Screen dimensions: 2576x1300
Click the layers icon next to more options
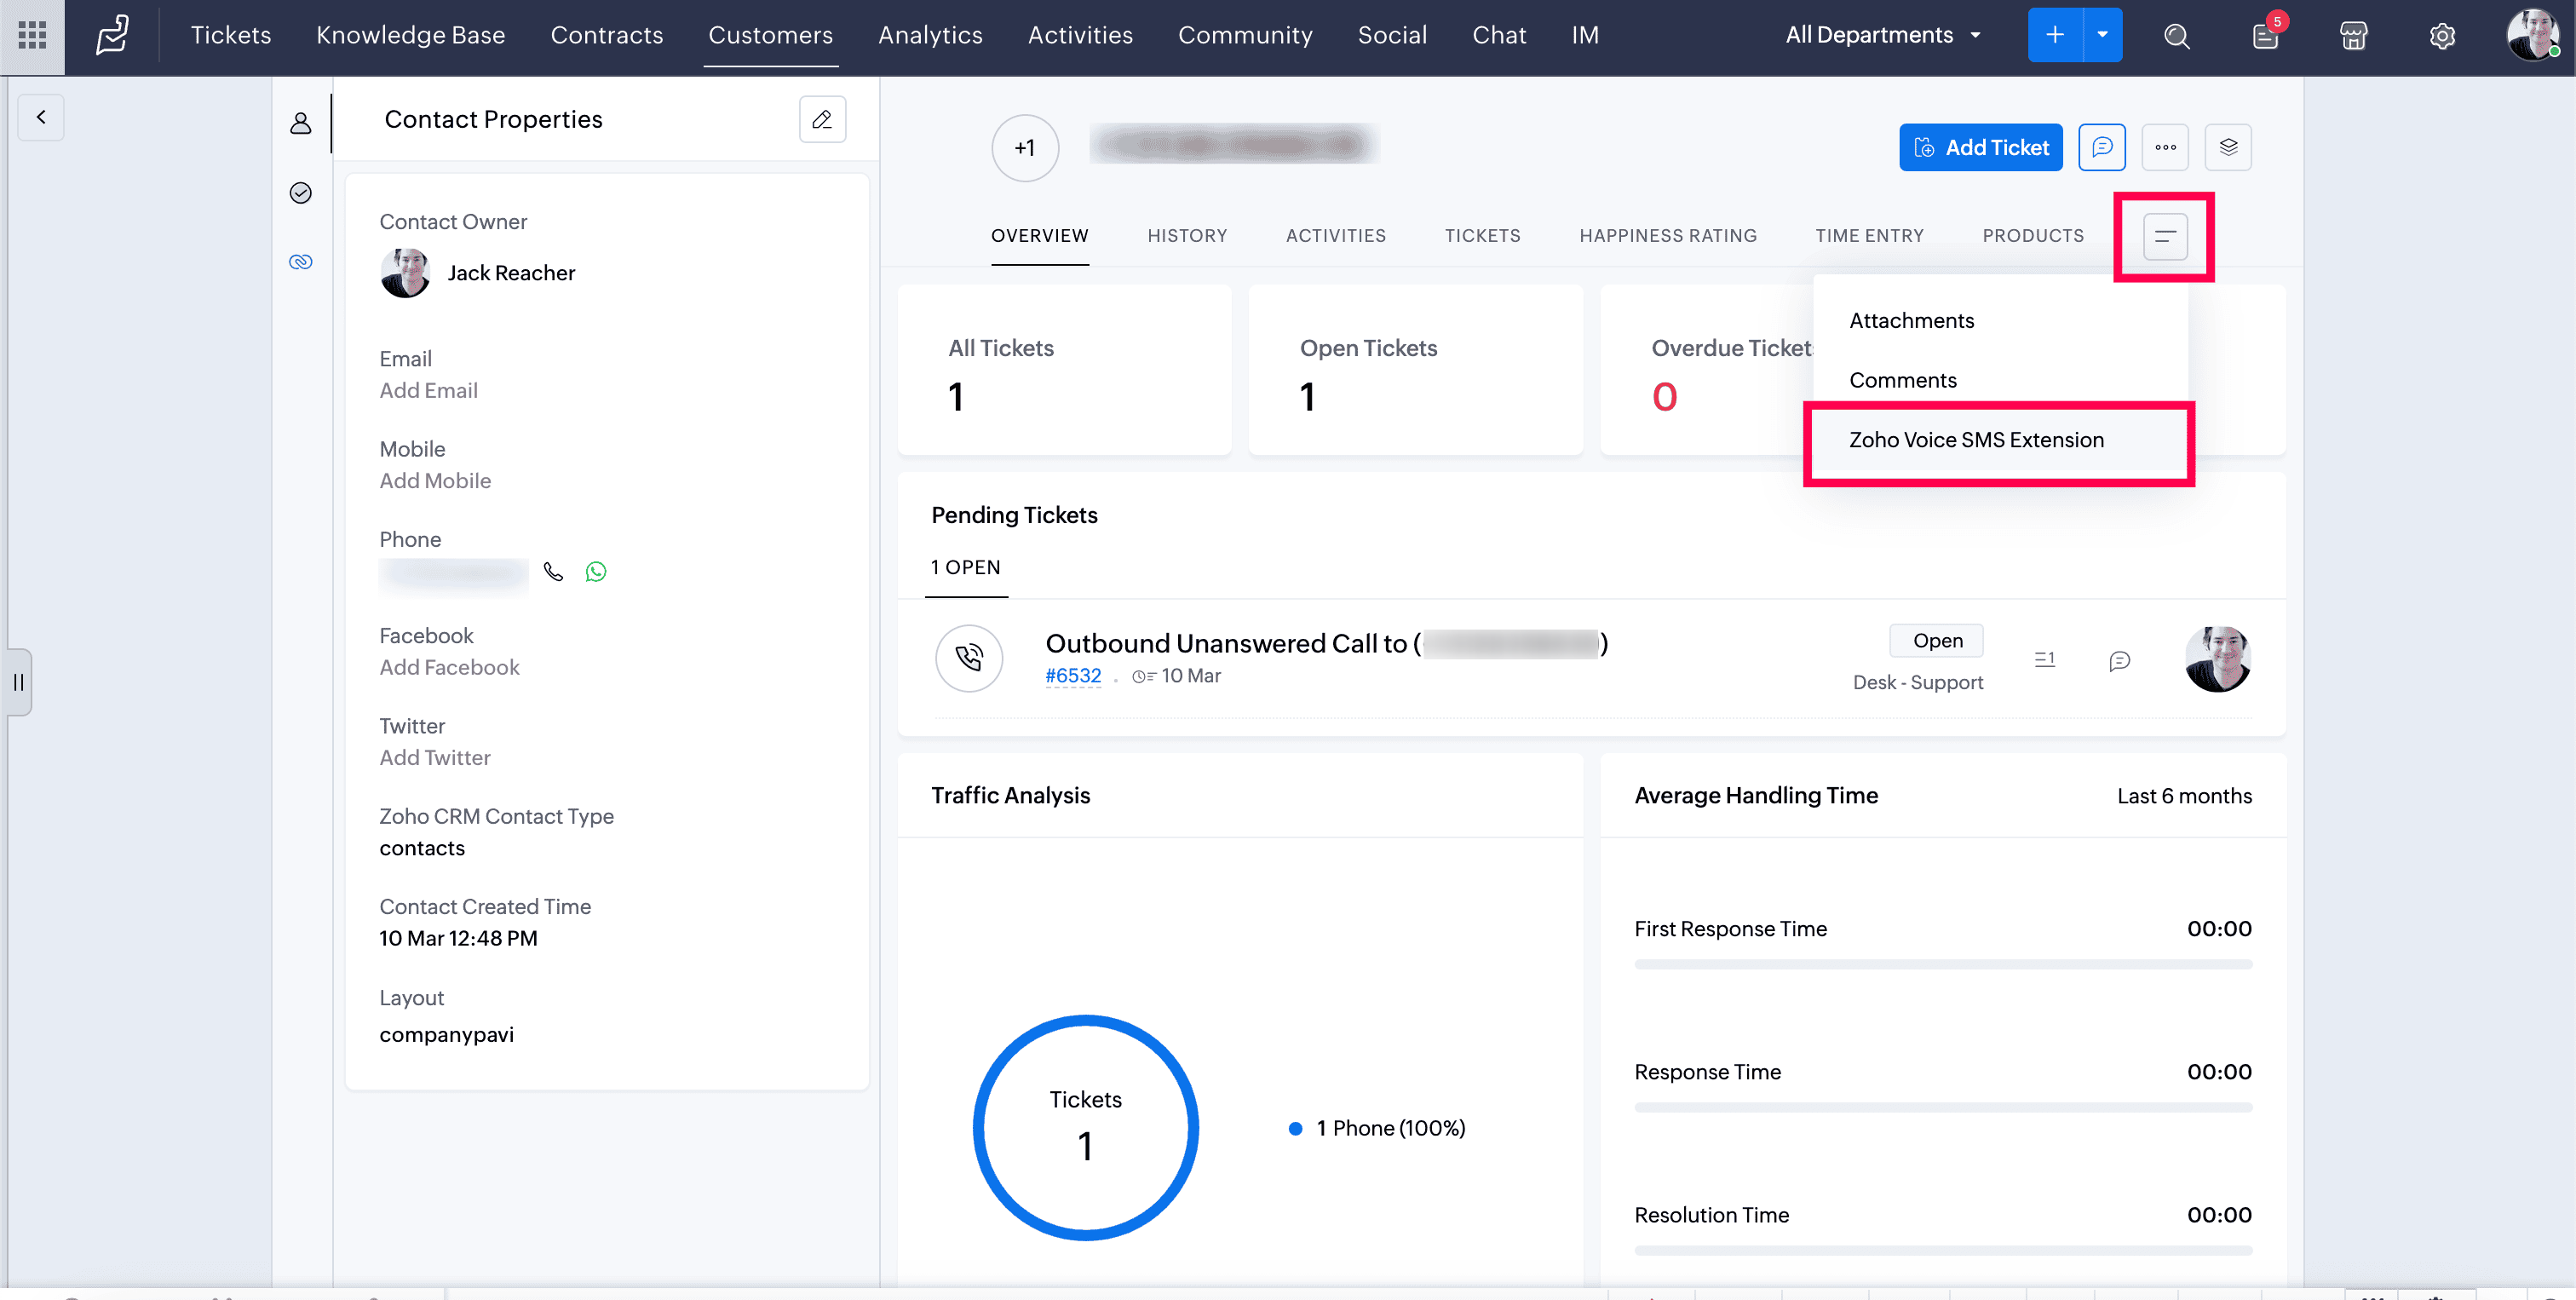click(2228, 147)
